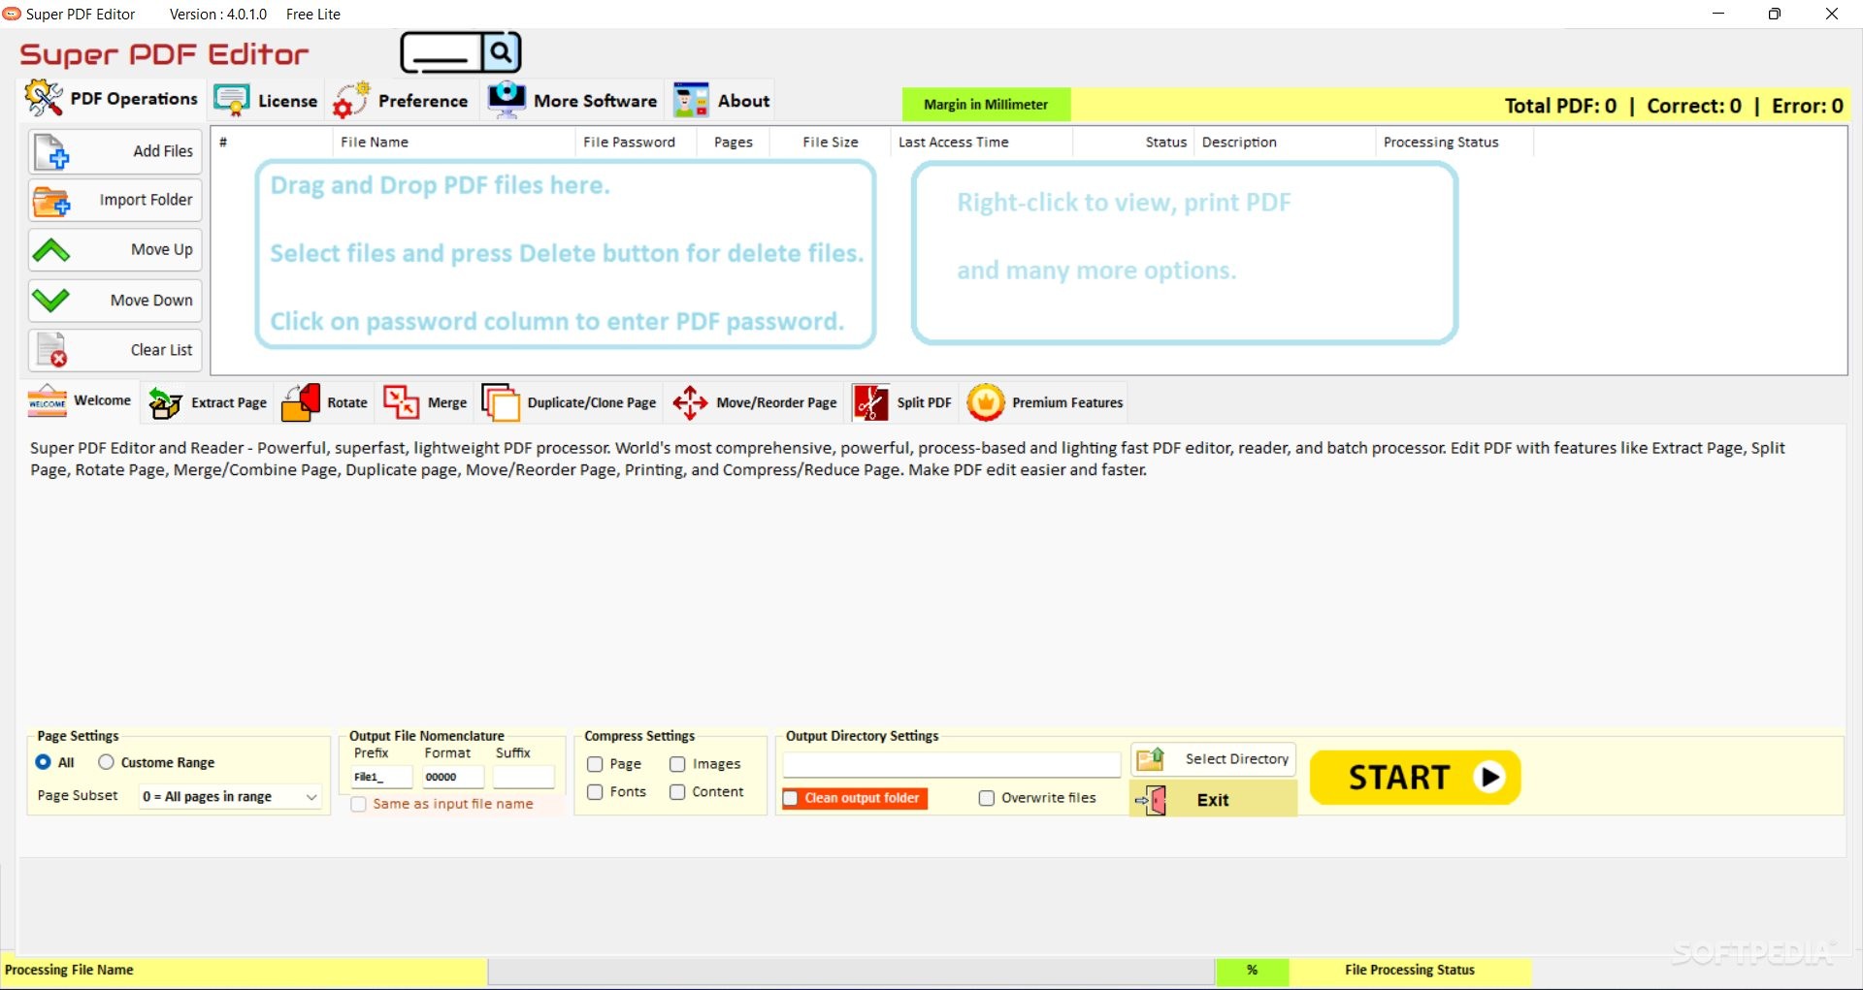Enable Same as input file name checkbox
The width and height of the screenshot is (1863, 990).
[x=359, y=804]
